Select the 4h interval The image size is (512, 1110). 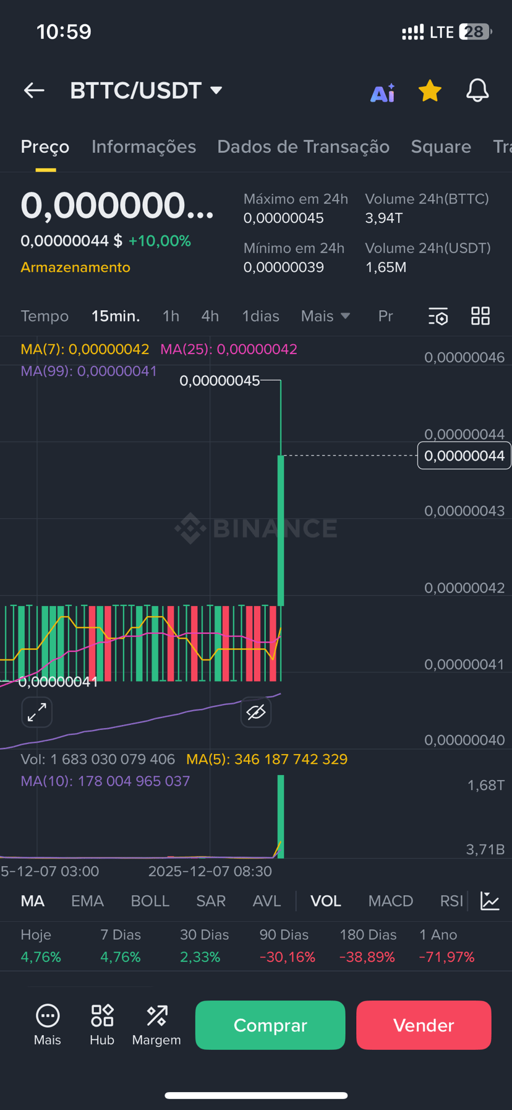[x=210, y=316]
